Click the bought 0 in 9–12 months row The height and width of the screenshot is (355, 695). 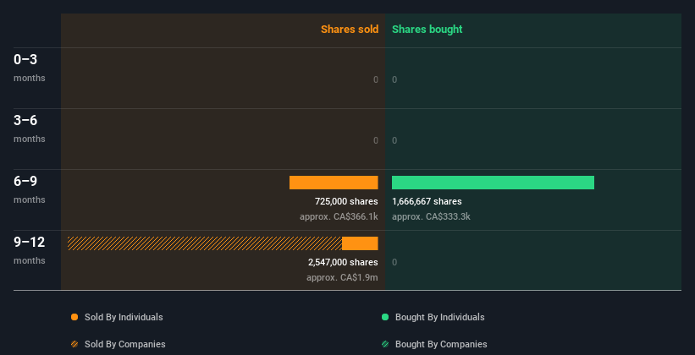[394, 263]
